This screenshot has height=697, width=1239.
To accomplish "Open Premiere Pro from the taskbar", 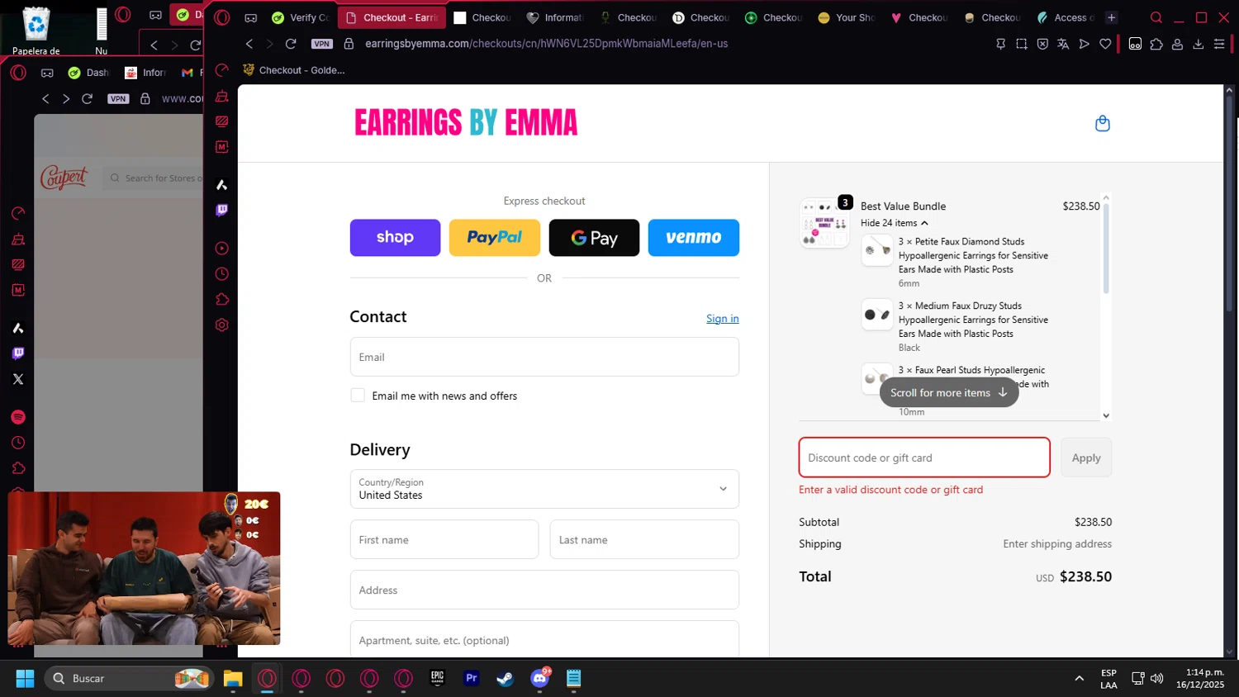I will pyautogui.click(x=472, y=678).
